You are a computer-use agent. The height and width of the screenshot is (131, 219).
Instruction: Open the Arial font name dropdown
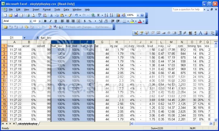pos(31,21)
